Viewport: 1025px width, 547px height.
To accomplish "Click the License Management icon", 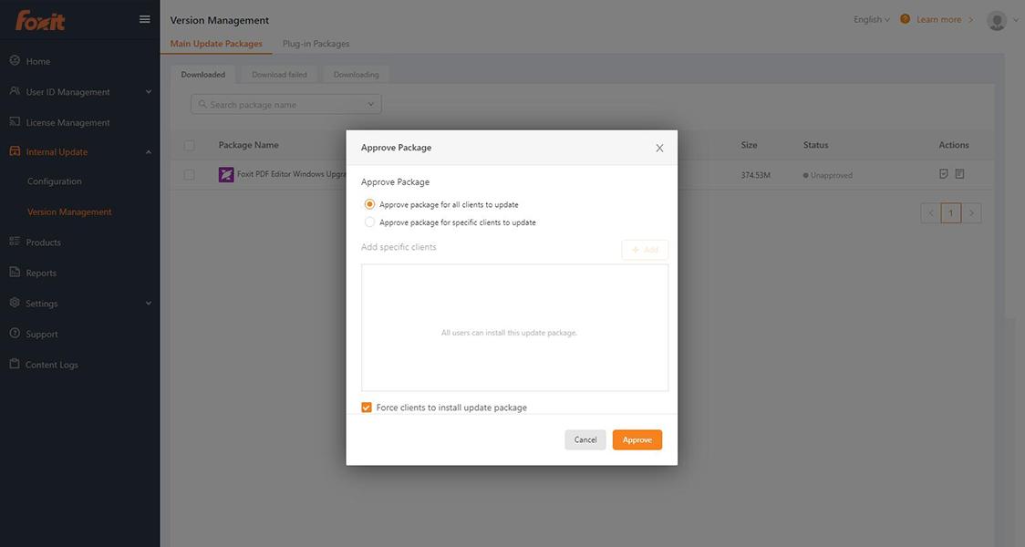I will tap(15, 122).
